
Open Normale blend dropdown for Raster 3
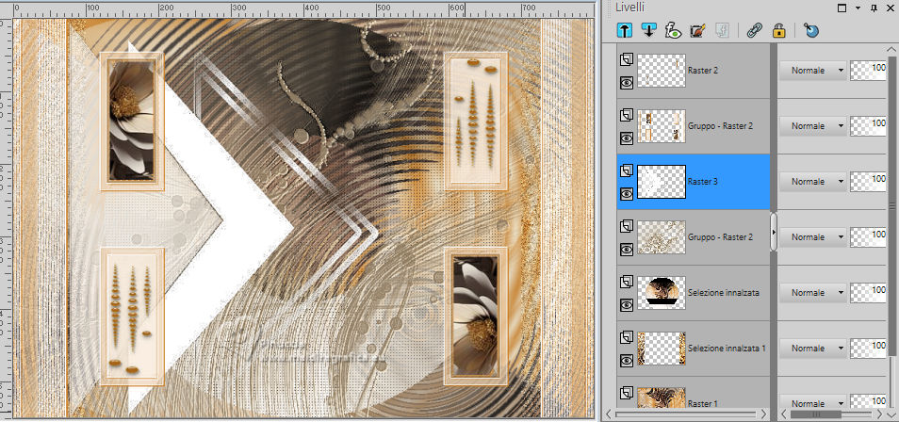click(813, 182)
